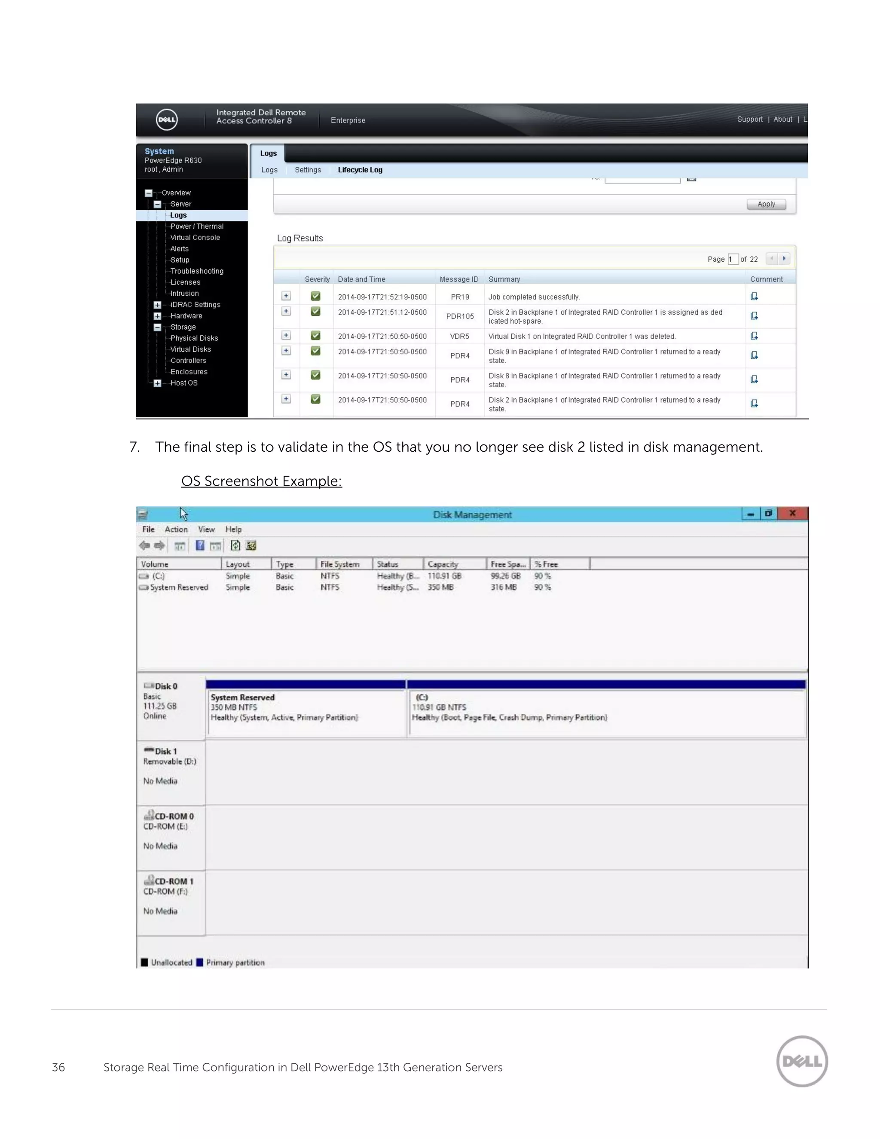The height and width of the screenshot is (1139, 880).
Task: Select Virtual Console in the tree
Action: point(195,238)
